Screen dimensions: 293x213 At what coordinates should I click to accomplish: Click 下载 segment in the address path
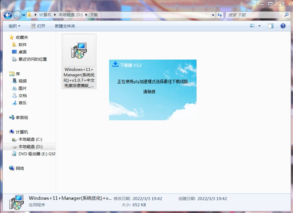coord(94,15)
